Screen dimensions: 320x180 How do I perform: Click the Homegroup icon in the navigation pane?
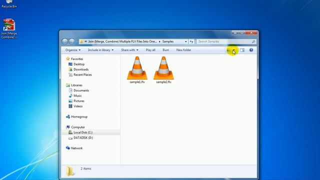(68, 116)
